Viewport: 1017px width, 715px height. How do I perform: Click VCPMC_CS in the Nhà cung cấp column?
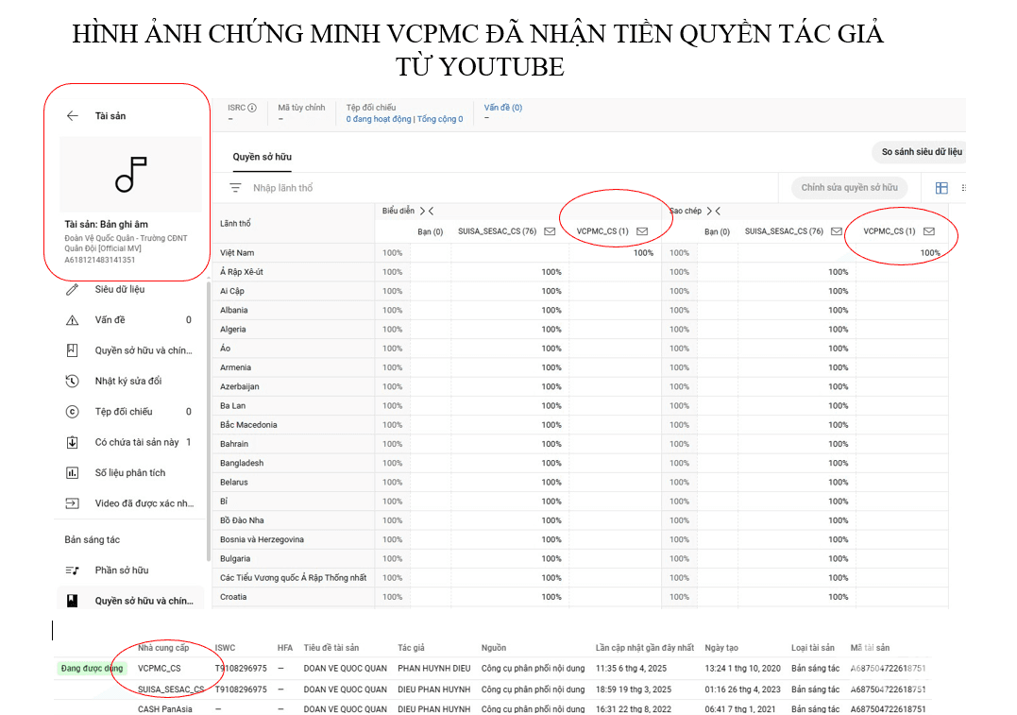[159, 669]
